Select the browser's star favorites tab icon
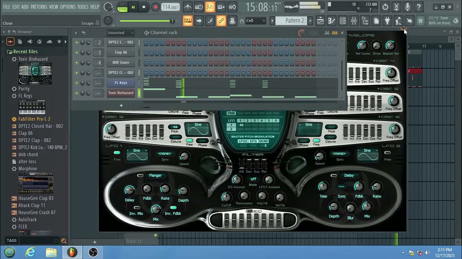Viewport: 462px width, 259px height. 59,42
